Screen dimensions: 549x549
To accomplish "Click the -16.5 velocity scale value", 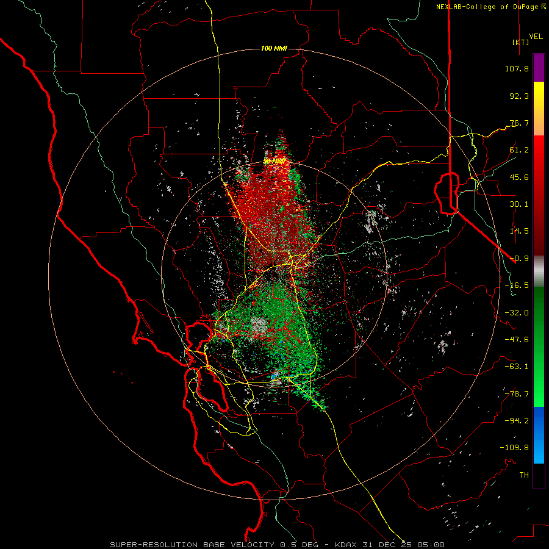I will 517,285.
